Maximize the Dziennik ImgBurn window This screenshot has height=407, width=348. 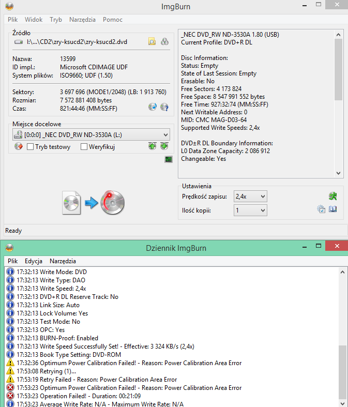coord(319,246)
